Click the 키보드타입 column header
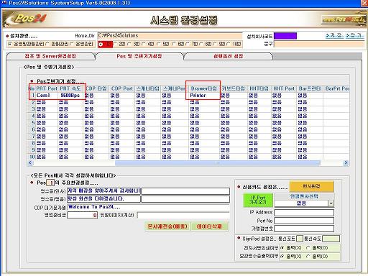This screenshot has width=368, height=276. coord(234,88)
